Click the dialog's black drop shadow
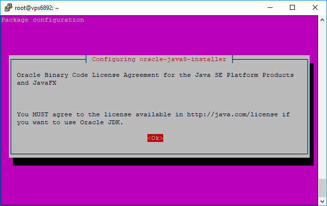 [x=163, y=162]
